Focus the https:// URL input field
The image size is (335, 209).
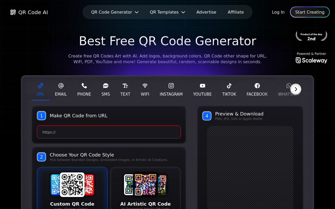point(109,132)
